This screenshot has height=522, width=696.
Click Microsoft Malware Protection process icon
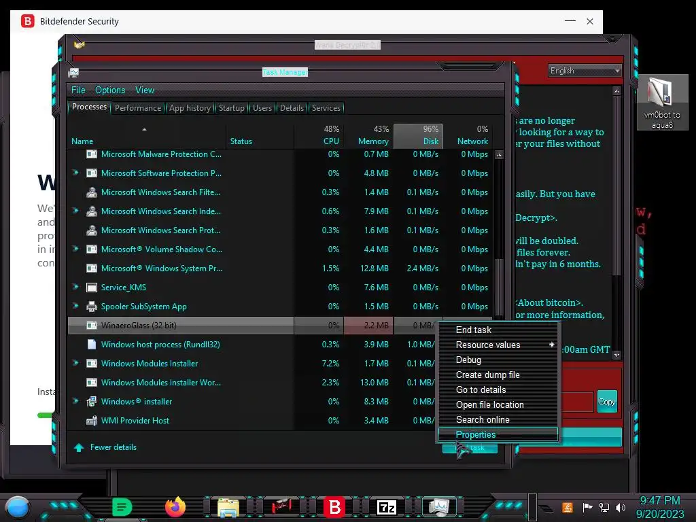tap(92, 154)
